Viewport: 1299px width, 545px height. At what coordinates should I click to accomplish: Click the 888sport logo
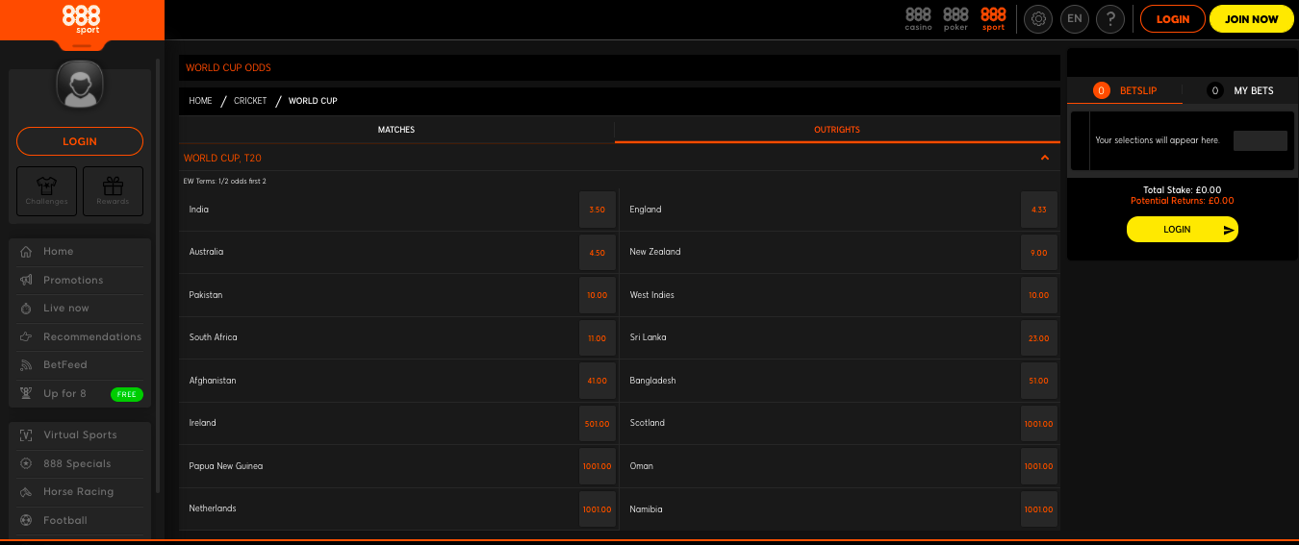pyautogui.click(x=81, y=19)
